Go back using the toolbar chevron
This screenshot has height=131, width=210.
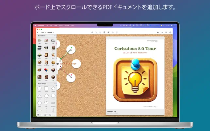(x=38, y=32)
